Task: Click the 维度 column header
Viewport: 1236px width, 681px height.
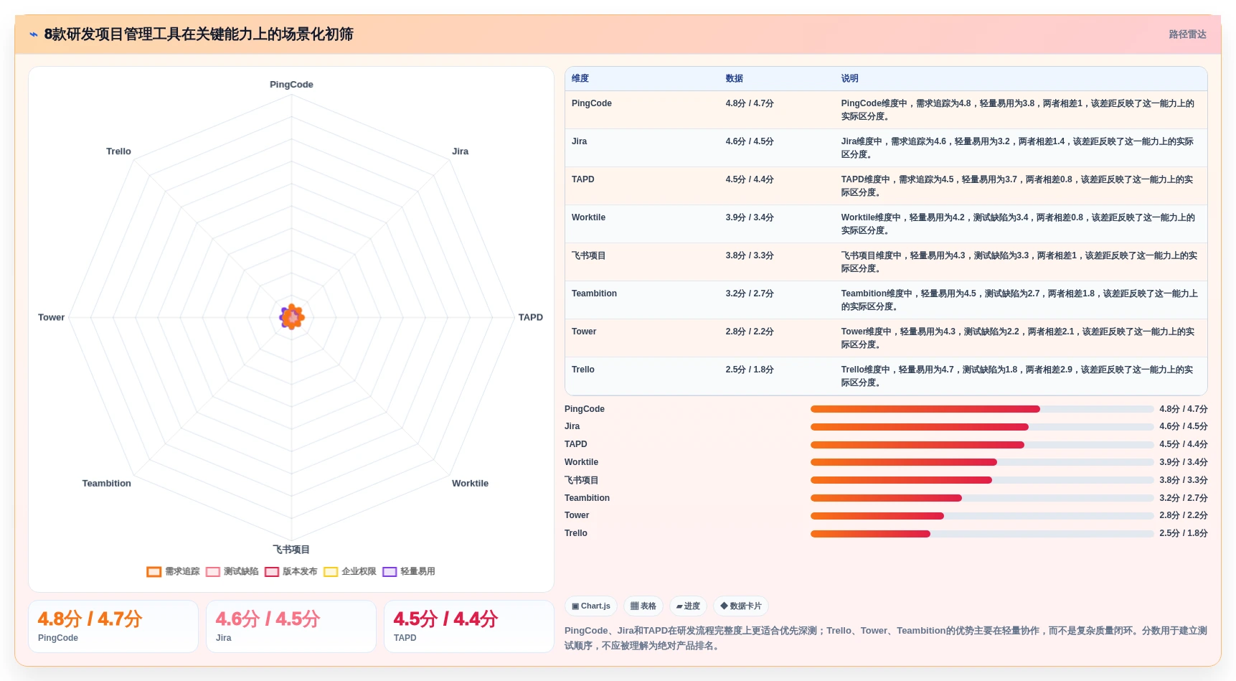Action: tap(580, 78)
